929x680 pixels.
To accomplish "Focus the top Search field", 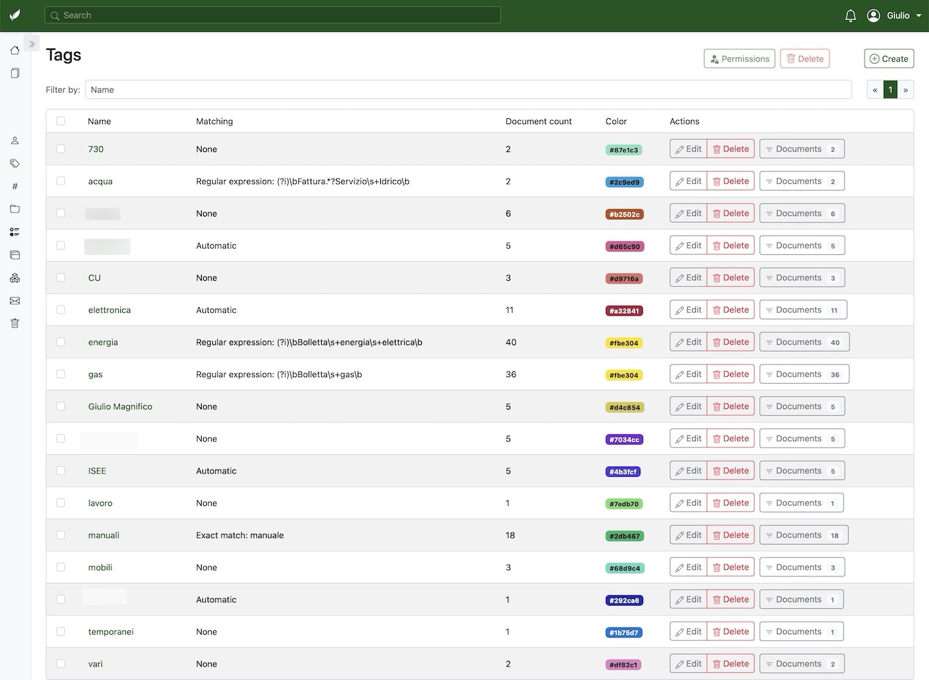I will pyautogui.click(x=272, y=15).
